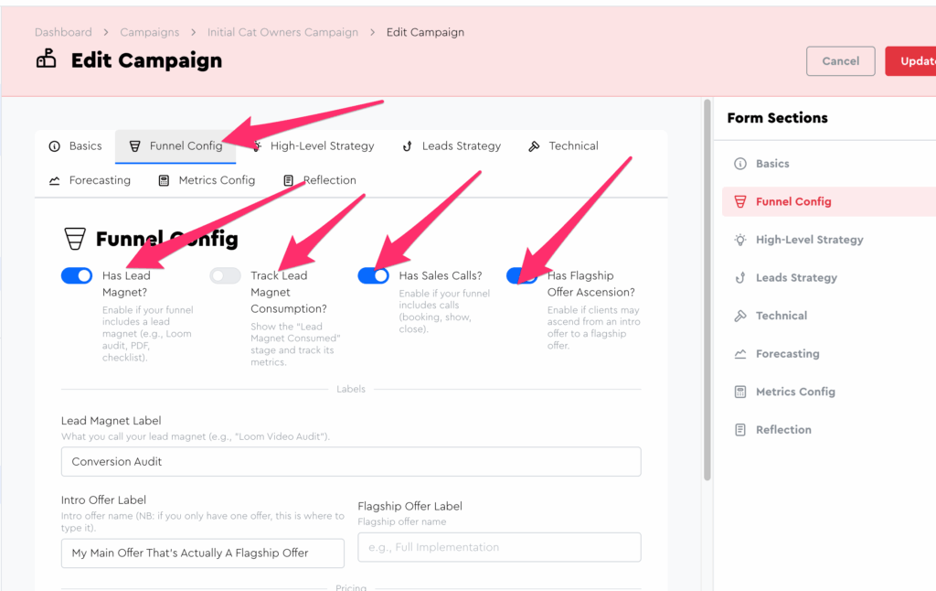
Task: Click the hammer icon for Technical in sidebar
Action: (x=740, y=316)
